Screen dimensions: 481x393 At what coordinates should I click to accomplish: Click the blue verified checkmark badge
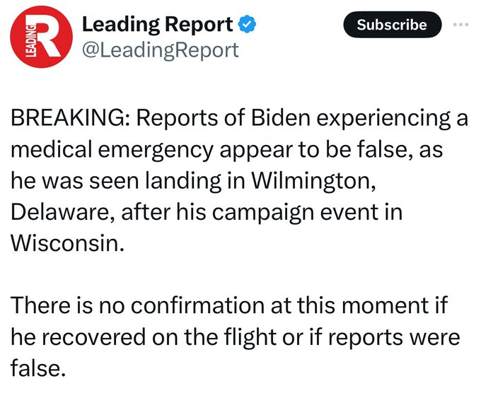[248, 25]
